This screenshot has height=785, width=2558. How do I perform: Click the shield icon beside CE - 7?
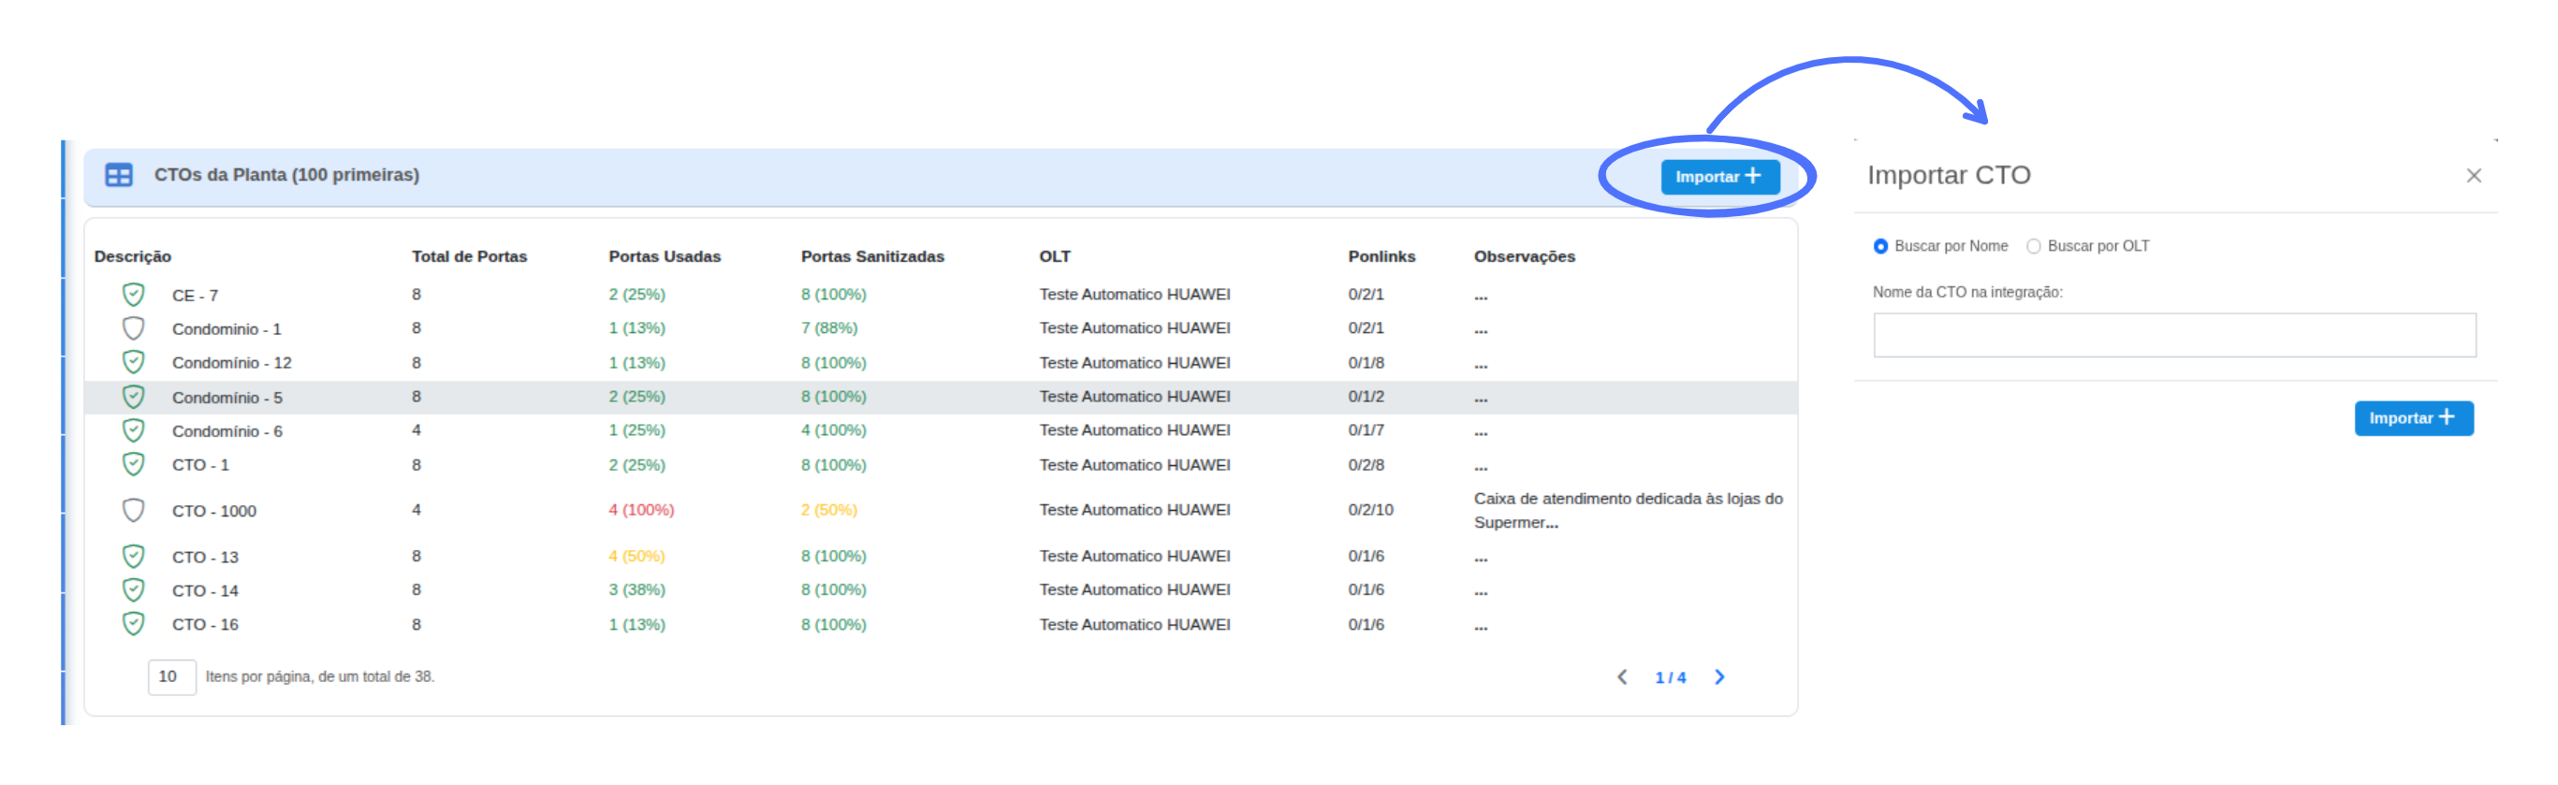point(133,295)
